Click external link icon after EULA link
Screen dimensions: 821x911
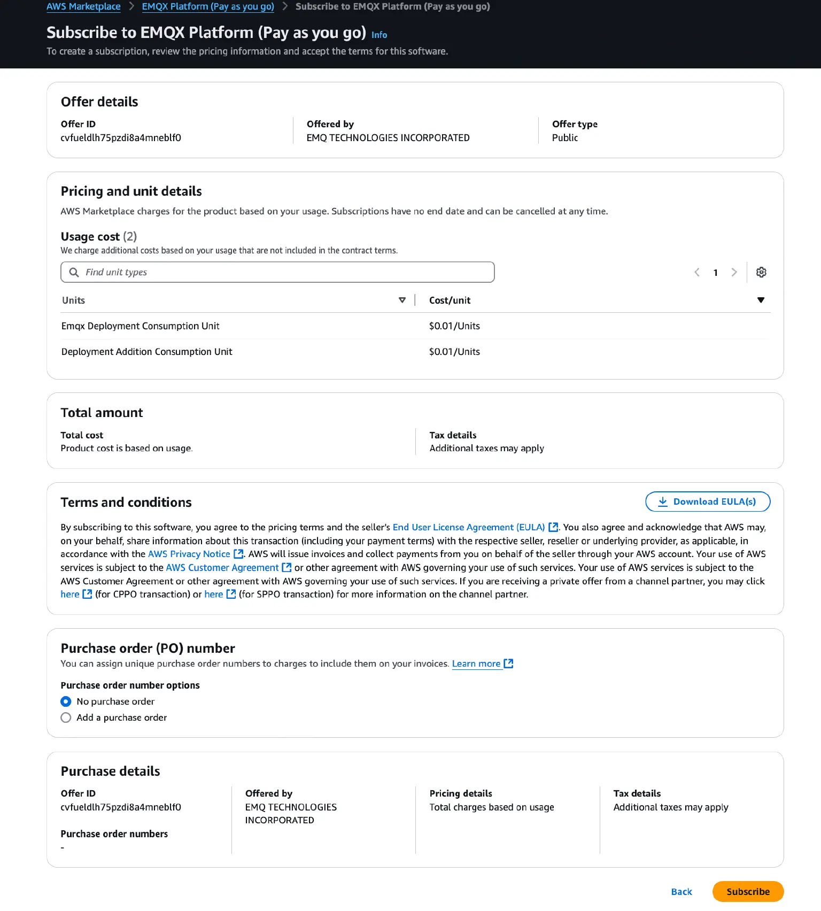click(x=553, y=527)
